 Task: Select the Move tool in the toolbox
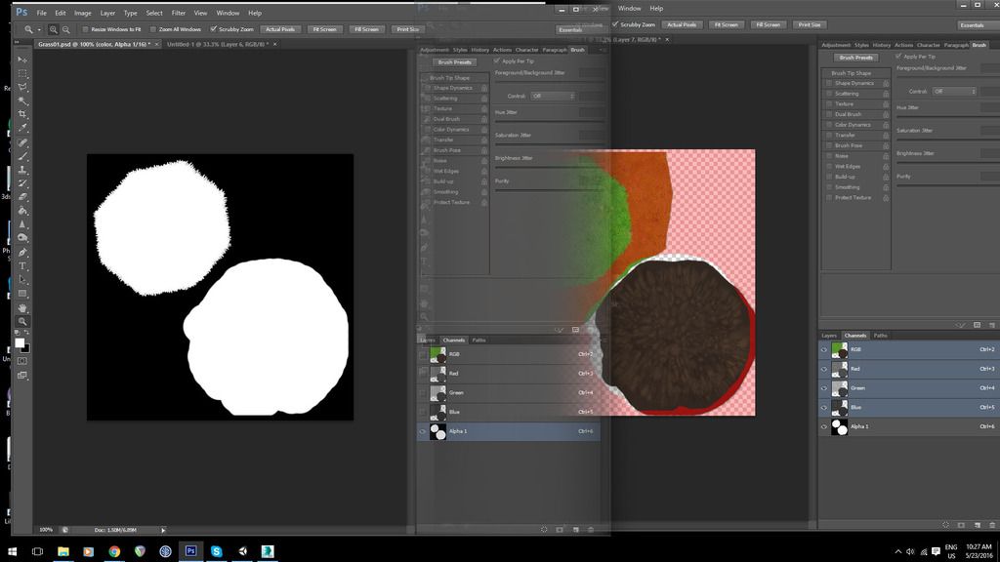22,60
